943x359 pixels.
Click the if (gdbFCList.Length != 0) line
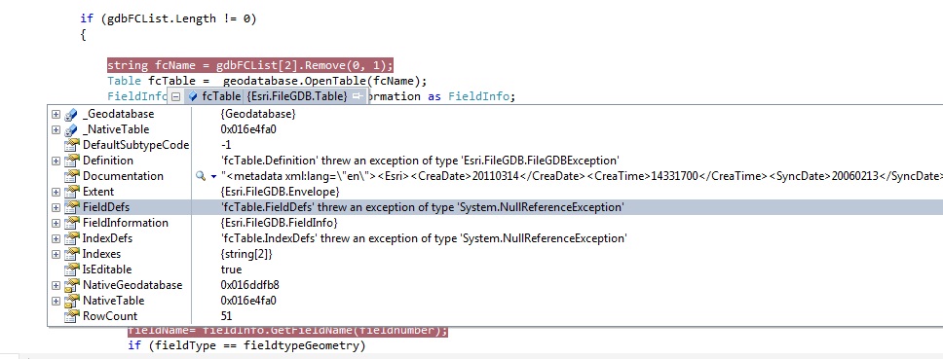coord(169,18)
